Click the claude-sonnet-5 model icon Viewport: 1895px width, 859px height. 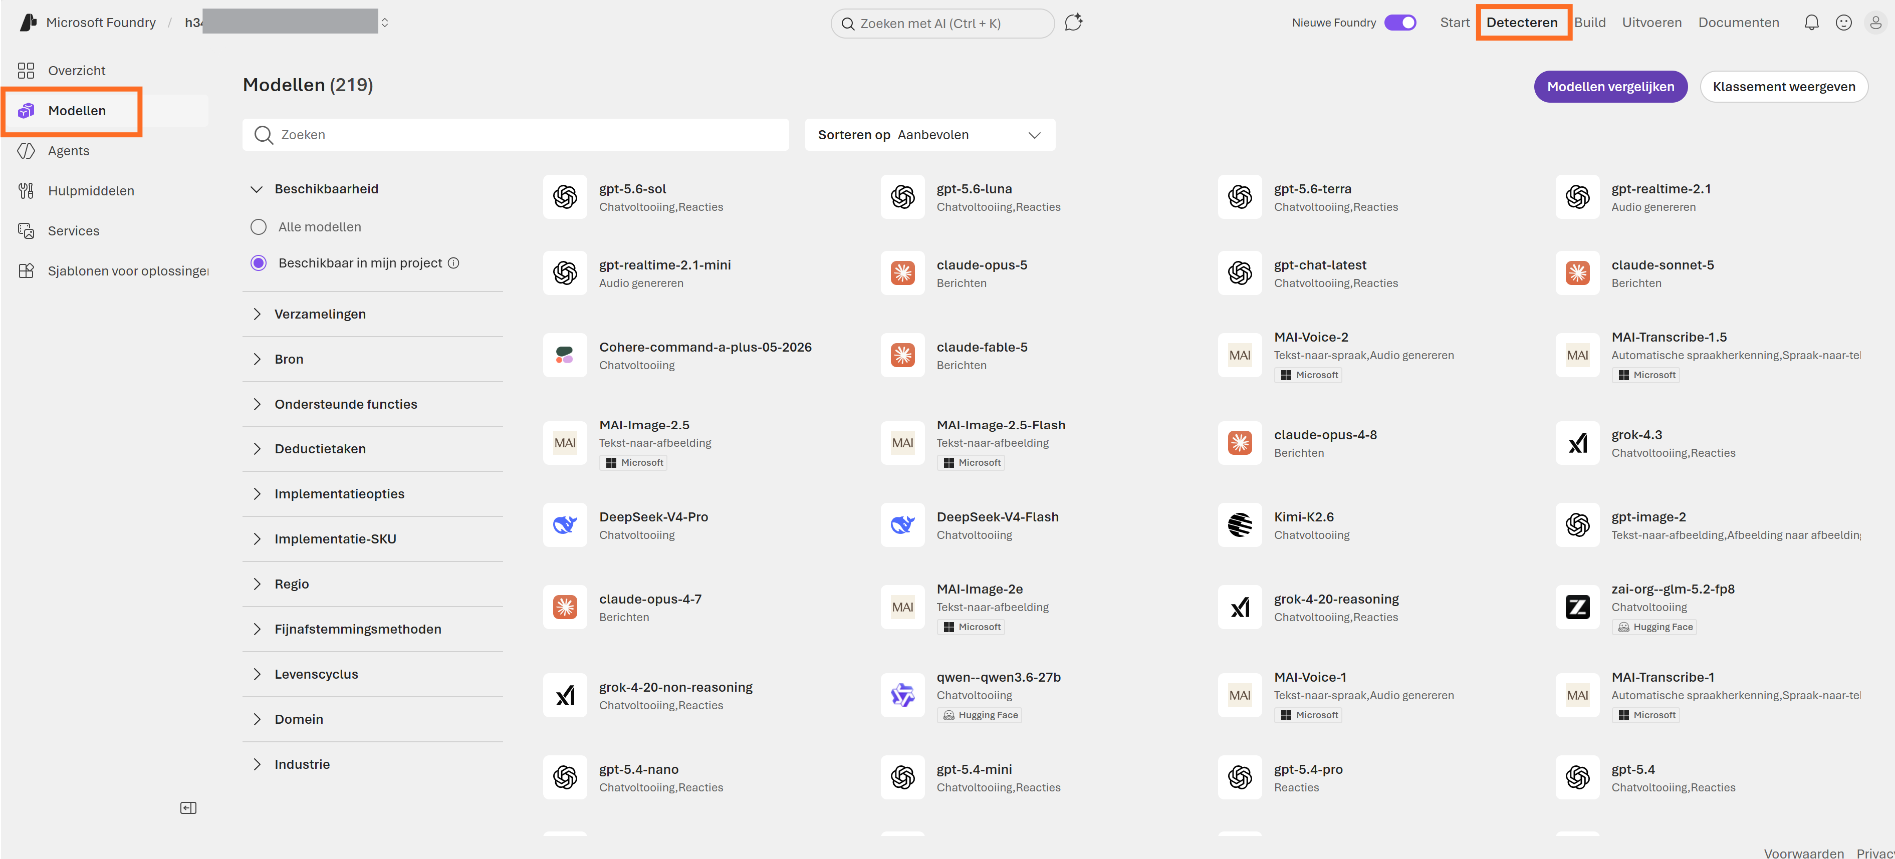(1577, 273)
